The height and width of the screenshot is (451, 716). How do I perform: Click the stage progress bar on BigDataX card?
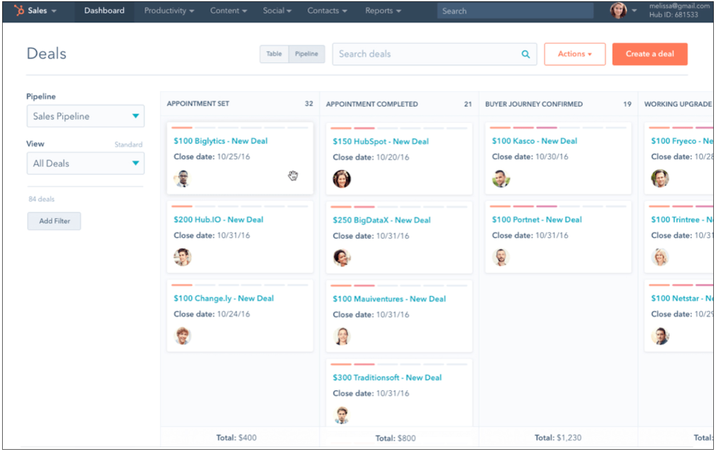pyautogui.click(x=399, y=207)
